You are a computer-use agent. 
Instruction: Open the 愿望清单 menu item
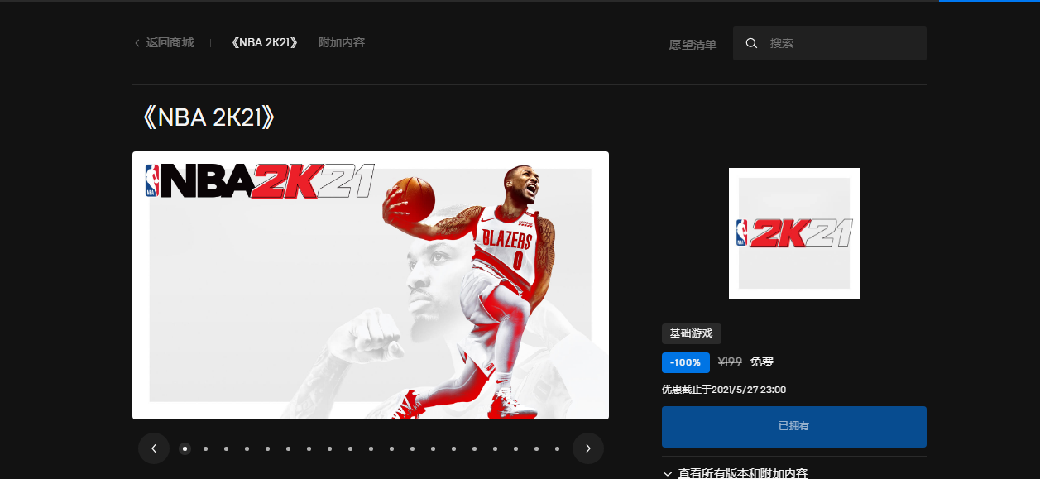[693, 46]
